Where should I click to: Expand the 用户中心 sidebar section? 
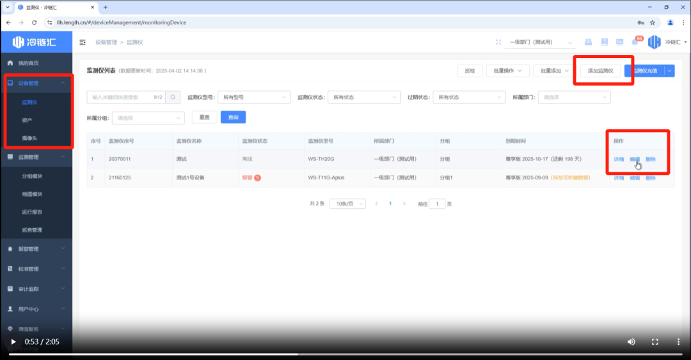point(36,309)
